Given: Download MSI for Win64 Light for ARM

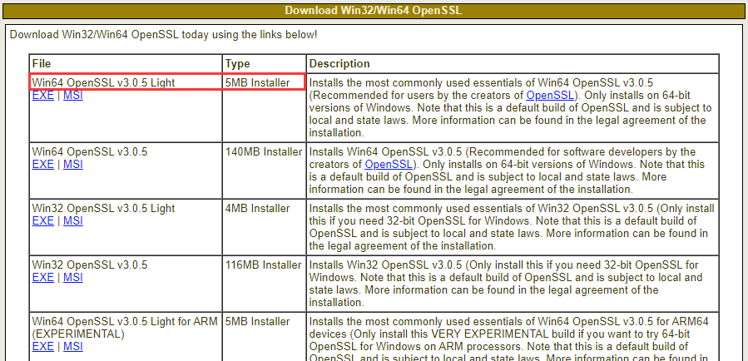Looking at the screenshot, I should click(73, 346).
